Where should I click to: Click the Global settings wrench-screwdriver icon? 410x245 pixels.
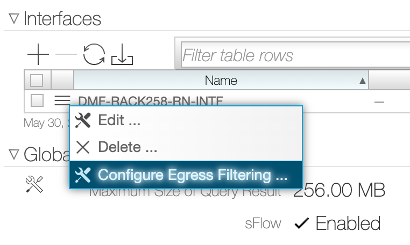point(34,184)
